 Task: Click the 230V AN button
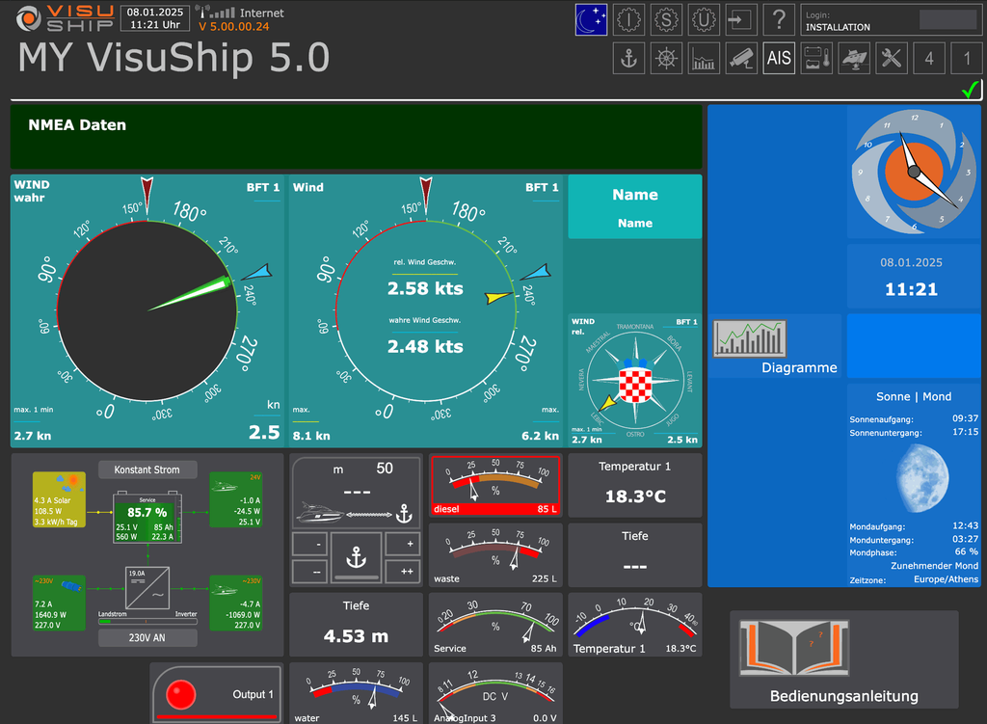click(x=147, y=638)
